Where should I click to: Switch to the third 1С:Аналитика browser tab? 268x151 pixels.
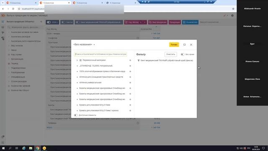pyautogui.click(x=88, y=3)
